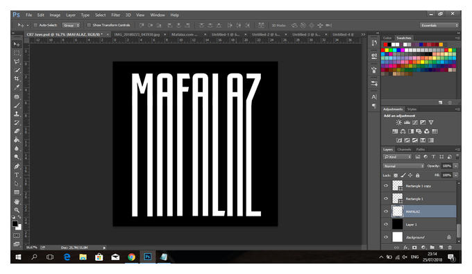This screenshot has height=274, width=472.
Task: Open the Layers panel options menu
Action: (x=457, y=149)
